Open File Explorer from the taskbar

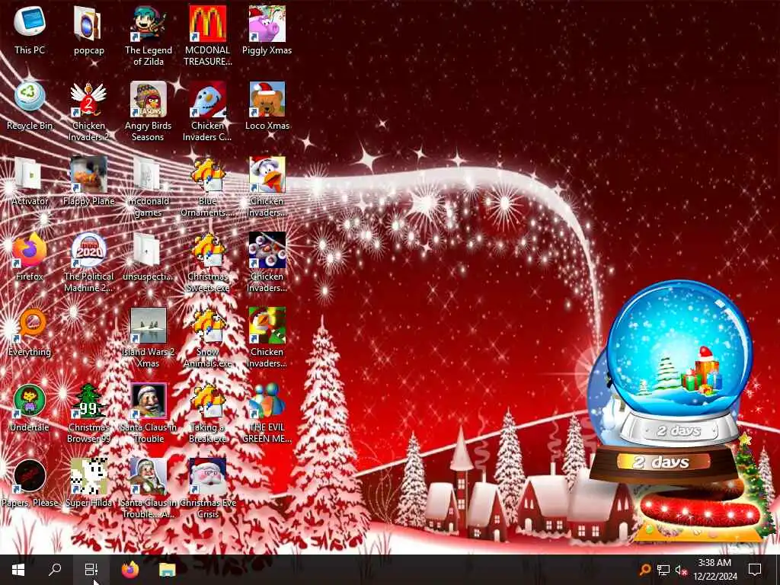coord(167,570)
